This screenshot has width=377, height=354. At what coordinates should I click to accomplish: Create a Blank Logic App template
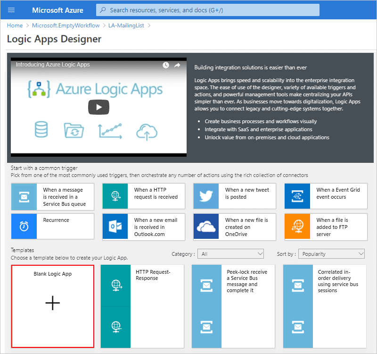click(53, 306)
